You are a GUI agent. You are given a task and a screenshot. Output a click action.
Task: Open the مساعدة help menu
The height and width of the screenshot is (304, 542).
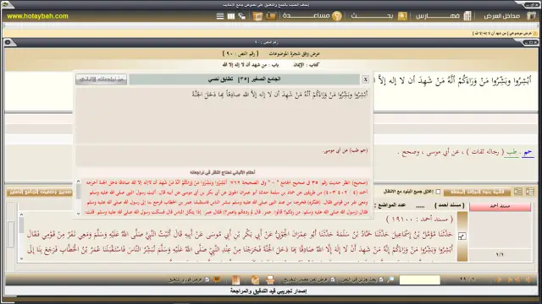point(306,16)
